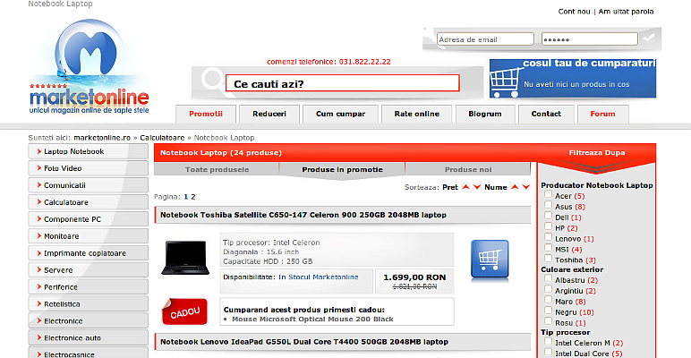The width and height of the screenshot is (691, 358).
Task: Switch to Produse in promotie tab
Action: (342, 170)
